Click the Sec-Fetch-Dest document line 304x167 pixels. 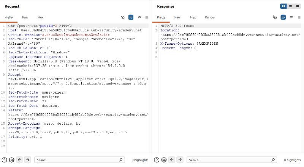(x=33, y=106)
